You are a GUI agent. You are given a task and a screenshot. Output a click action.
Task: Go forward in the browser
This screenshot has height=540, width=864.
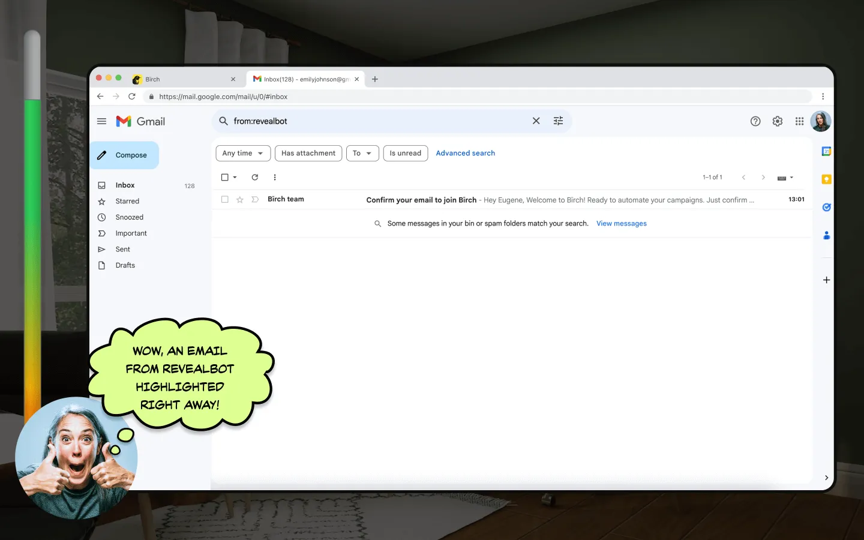pyautogui.click(x=116, y=97)
